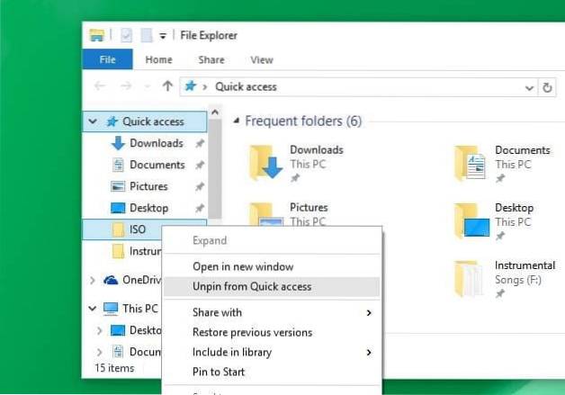
Task: Open the address bar history dropdown
Action: tap(529, 87)
